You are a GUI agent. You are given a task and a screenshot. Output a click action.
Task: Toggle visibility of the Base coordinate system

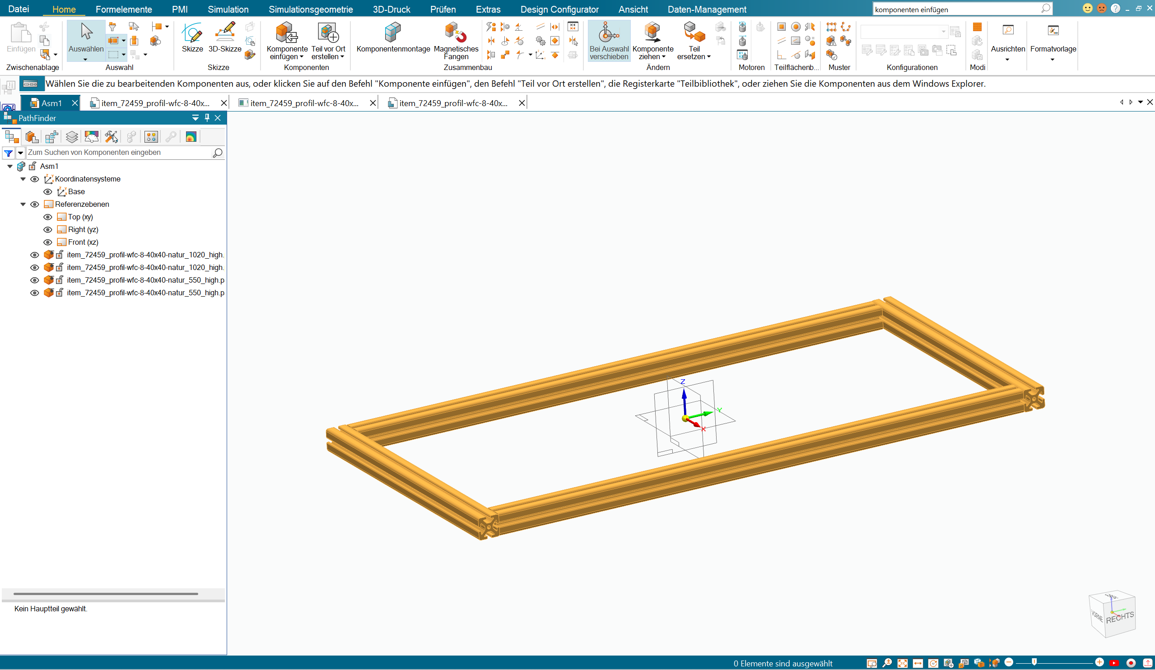(x=48, y=191)
